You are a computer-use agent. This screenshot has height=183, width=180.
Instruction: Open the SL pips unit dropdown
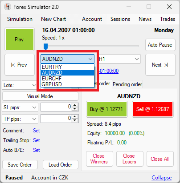(20, 107)
